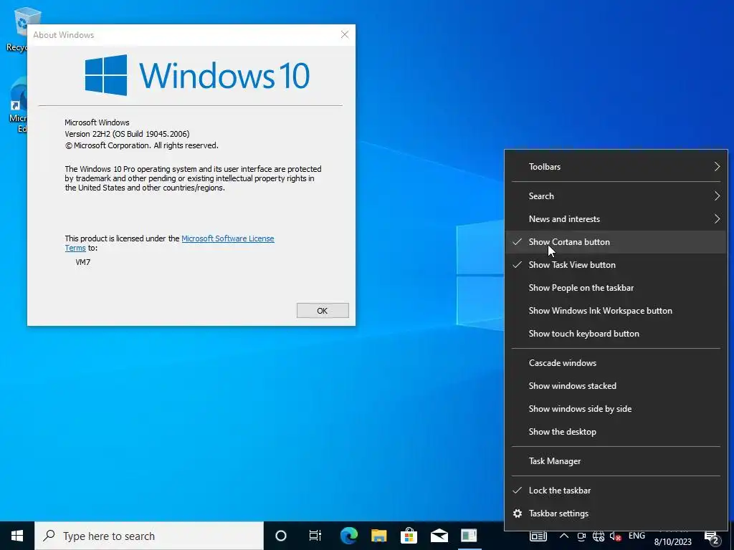Open the Microsoft Software License link
Viewport: 734px width, 550px height.
point(227,238)
